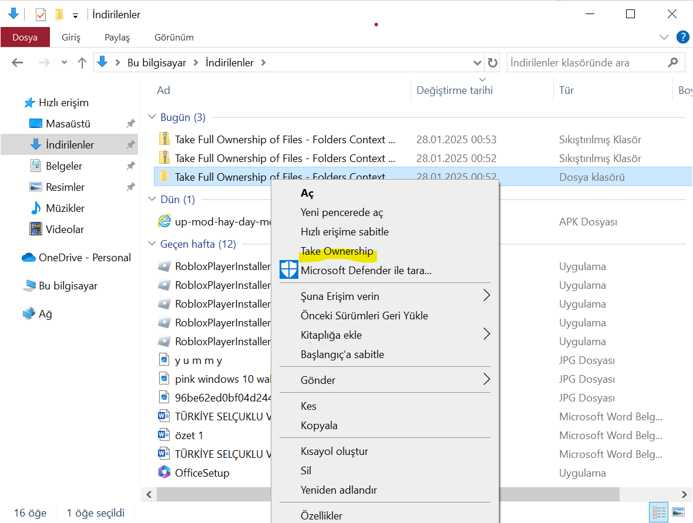
Task: Open the Gönder submenu
Action: (385, 380)
